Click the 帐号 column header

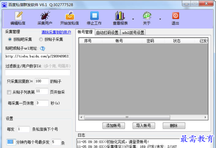(122, 41)
